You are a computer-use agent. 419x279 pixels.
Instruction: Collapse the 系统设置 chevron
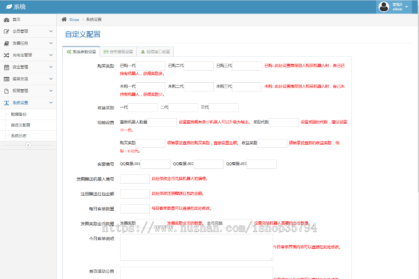[x=51, y=102]
